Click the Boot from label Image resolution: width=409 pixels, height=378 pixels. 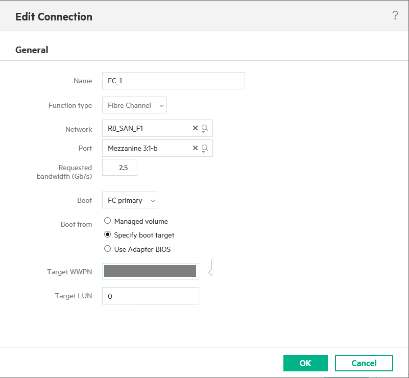[76, 224]
